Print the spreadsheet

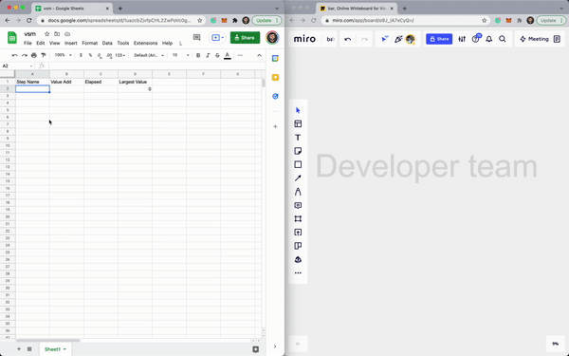tap(34, 55)
